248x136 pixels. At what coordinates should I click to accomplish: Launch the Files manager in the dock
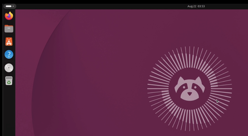(9, 29)
